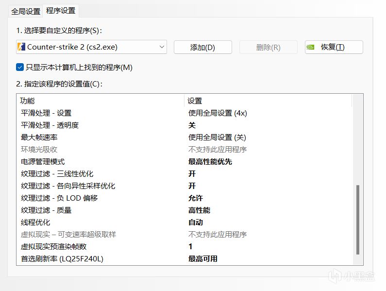Click the NVIDIA logo on the 恢复 button
Screen dimensions: 386x291
310,47
